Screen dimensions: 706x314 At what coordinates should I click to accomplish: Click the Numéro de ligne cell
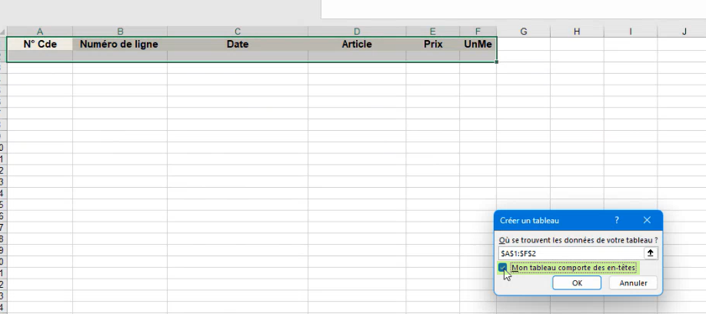point(120,45)
